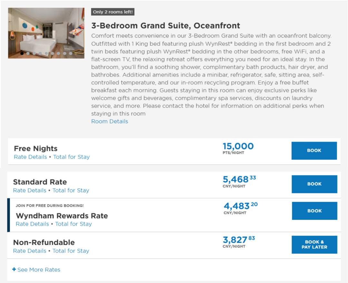This screenshot has width=348, height=283.
Task: Open Rate Details for Wyndham Rewards Rate
Action: coord(32,224)
